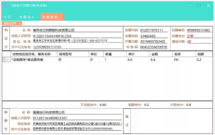The image size is (215, 135).
Task: Click the seller name 滴滴出行科技有限公司
Action: tap(49, 112)
